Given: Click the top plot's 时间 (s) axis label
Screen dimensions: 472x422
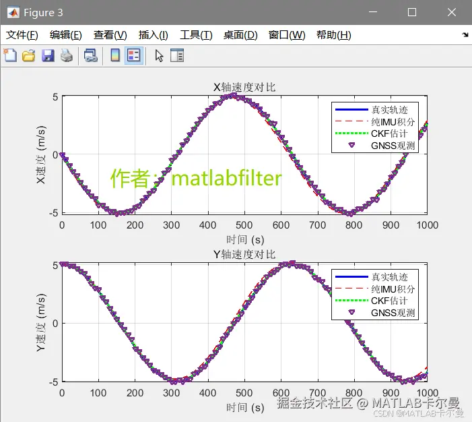Looking at the screenshot, I should click(245, 240).
